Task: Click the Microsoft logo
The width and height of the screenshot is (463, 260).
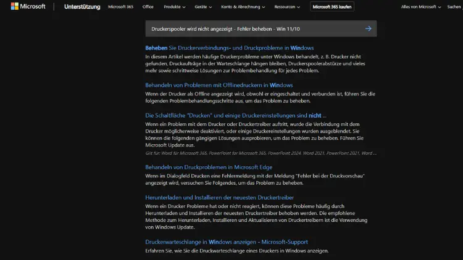Action: coord(28,6)
